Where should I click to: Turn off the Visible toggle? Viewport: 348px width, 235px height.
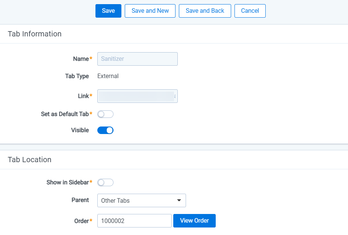click(x=106, y=130)
